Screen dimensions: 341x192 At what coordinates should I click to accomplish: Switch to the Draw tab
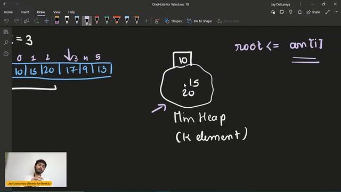coord(41,12)
